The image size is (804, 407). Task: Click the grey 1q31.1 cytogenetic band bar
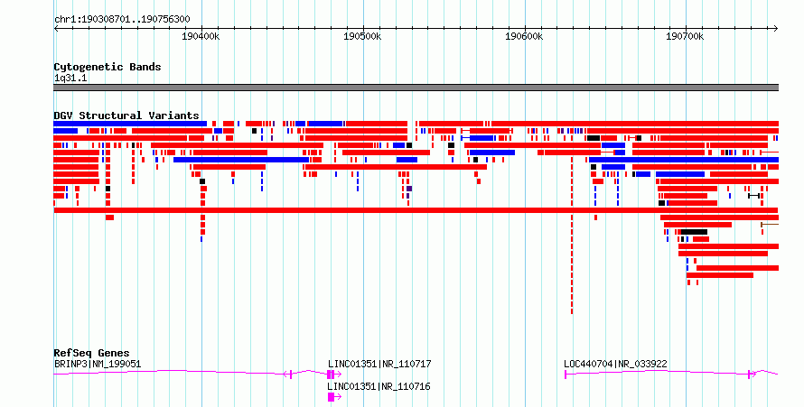click(x=416, y=88)
